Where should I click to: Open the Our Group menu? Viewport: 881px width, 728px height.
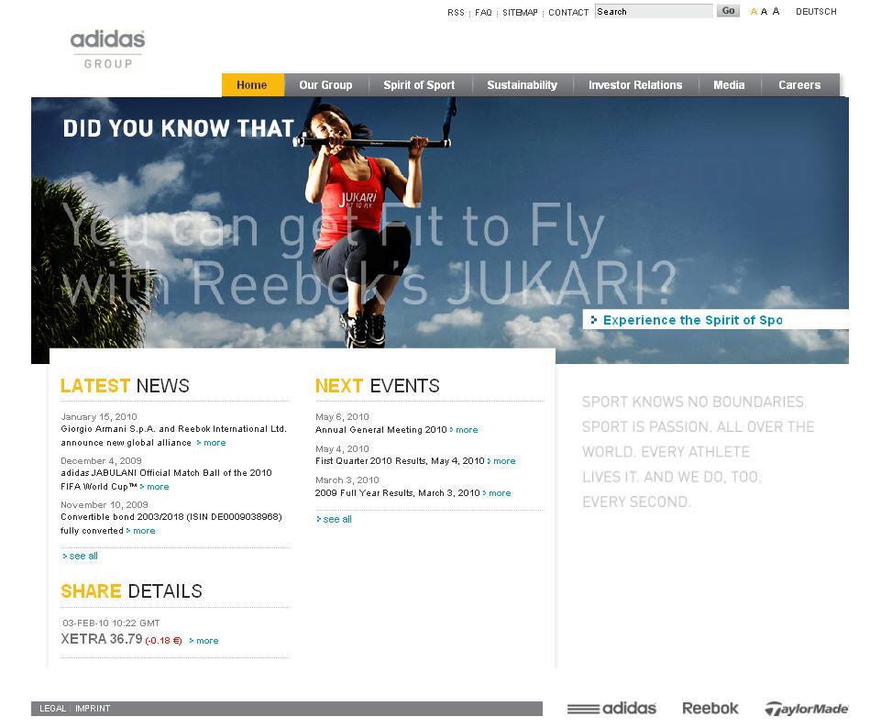click(x=325, y=85)
